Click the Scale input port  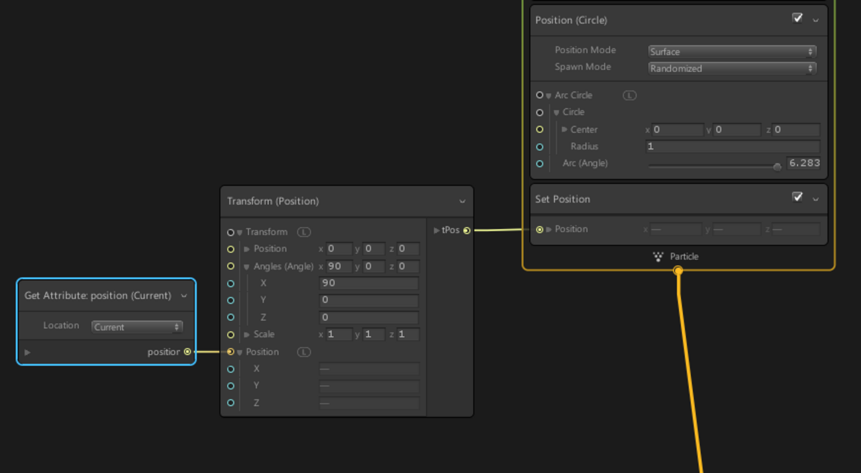coord(230,335)
